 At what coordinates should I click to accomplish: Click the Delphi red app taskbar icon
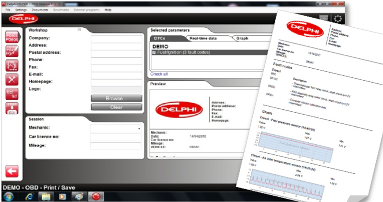[x=96, y=196]
